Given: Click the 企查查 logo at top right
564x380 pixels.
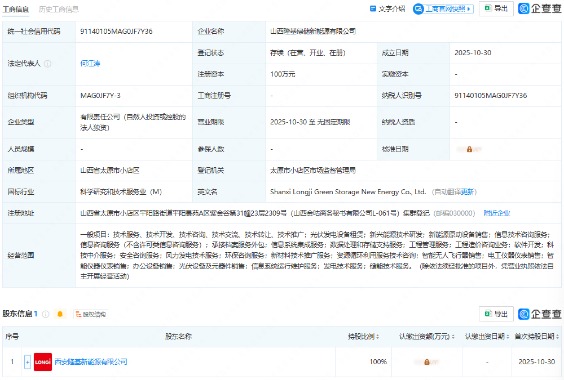Looking at the screenshot, I should 540,8.
